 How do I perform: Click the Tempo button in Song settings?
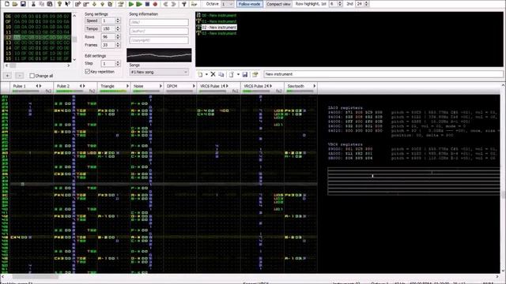tap(92, 28)
